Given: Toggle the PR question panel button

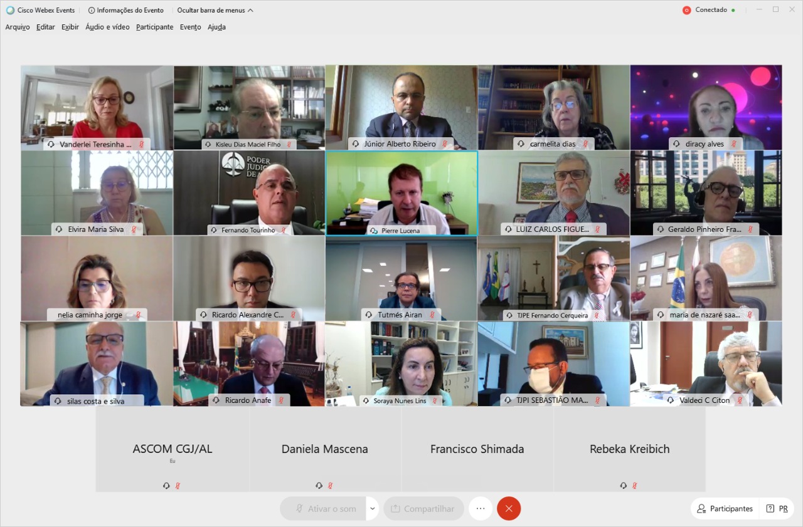Looking at the screenshot, I should 777,509.
